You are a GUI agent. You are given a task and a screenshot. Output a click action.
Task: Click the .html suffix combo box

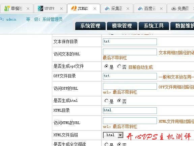click(113, 135)
